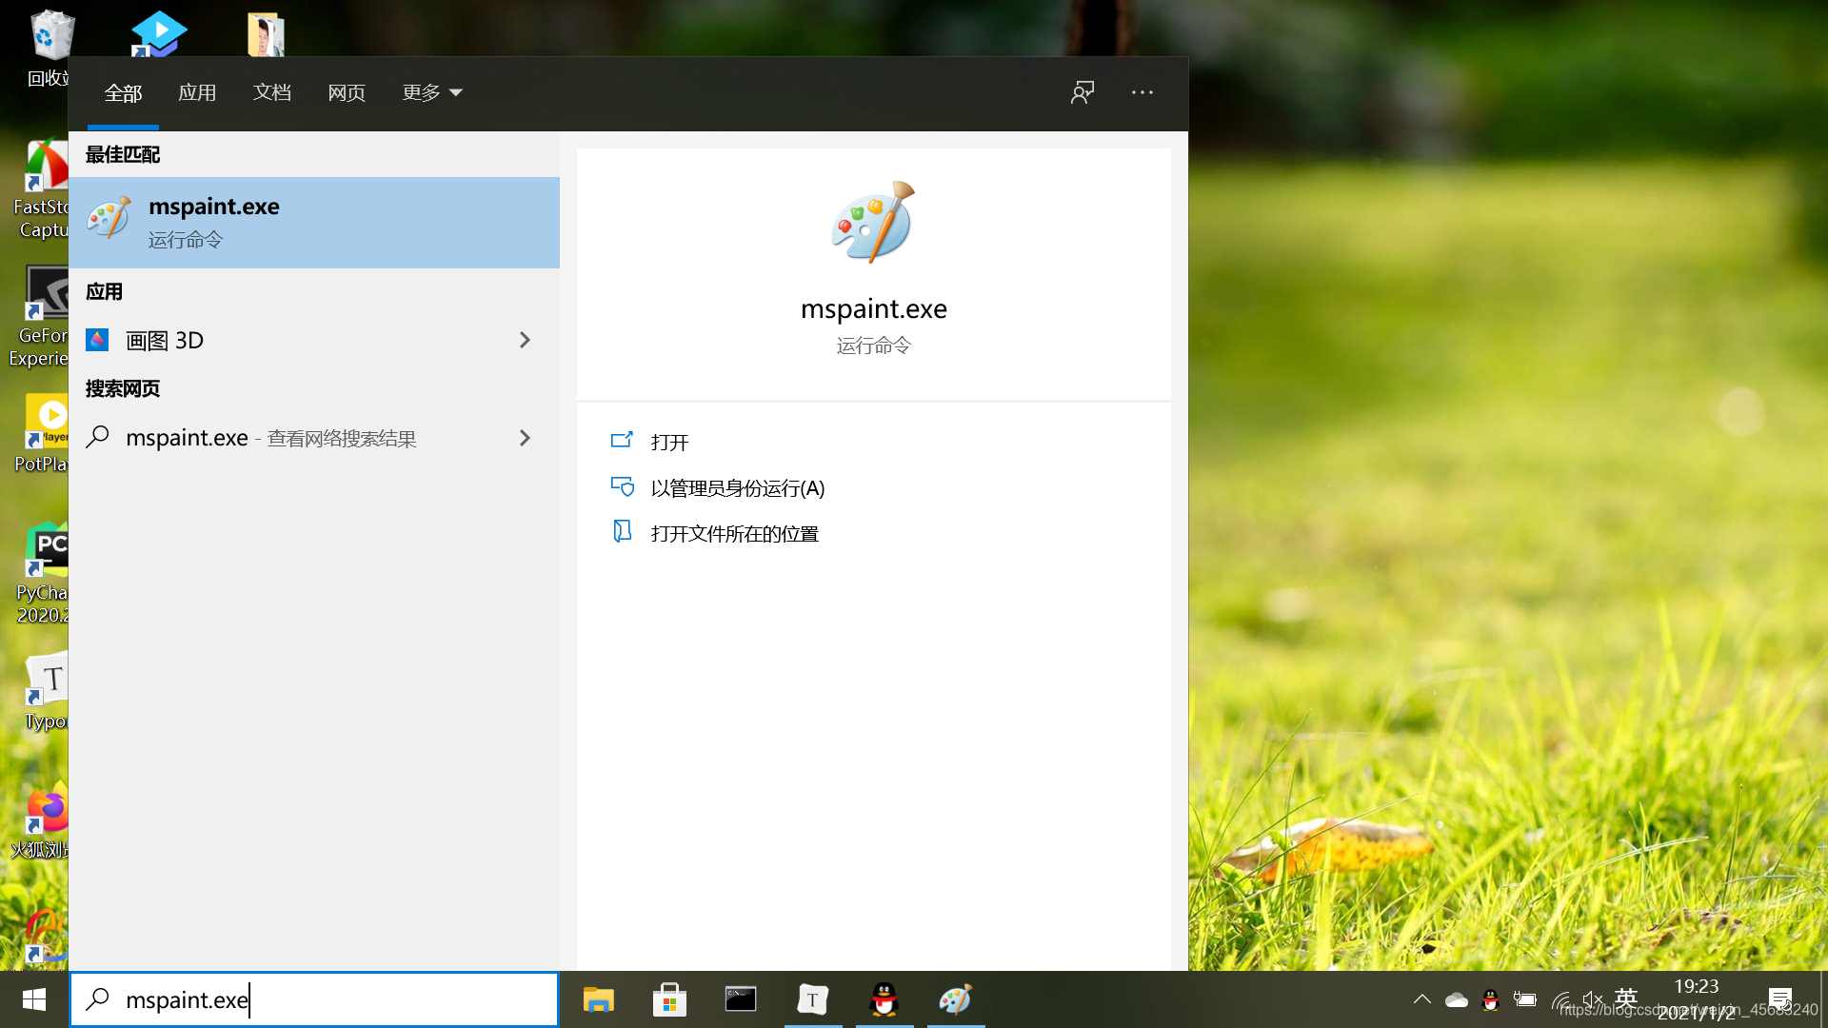Click the Paint palette taskbar icon
The width and height of the screenshot is (1828, 1028).
955,999
